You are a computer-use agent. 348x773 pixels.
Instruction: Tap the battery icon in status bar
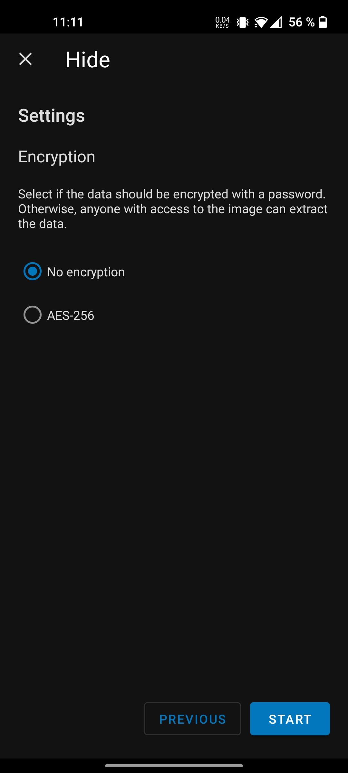(x=323, y=22)
